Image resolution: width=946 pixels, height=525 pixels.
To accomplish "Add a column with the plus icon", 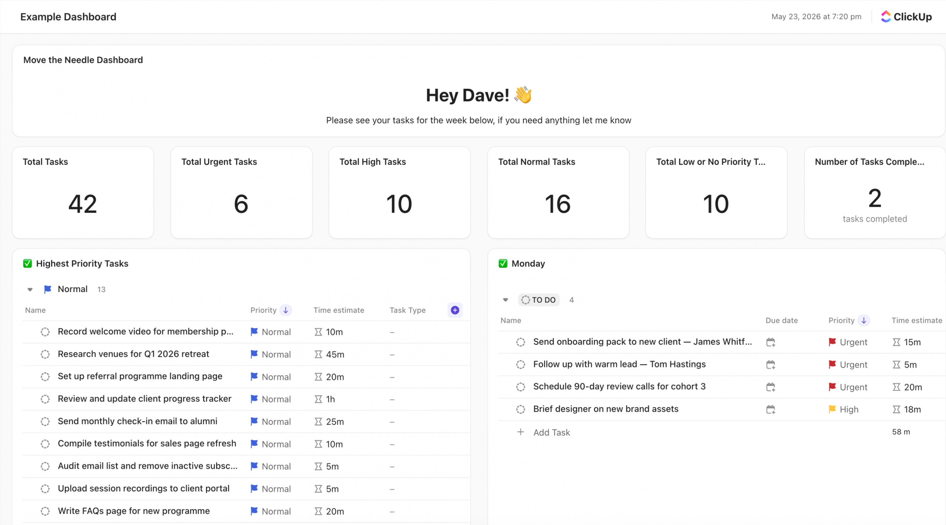I will coord(455,310).
